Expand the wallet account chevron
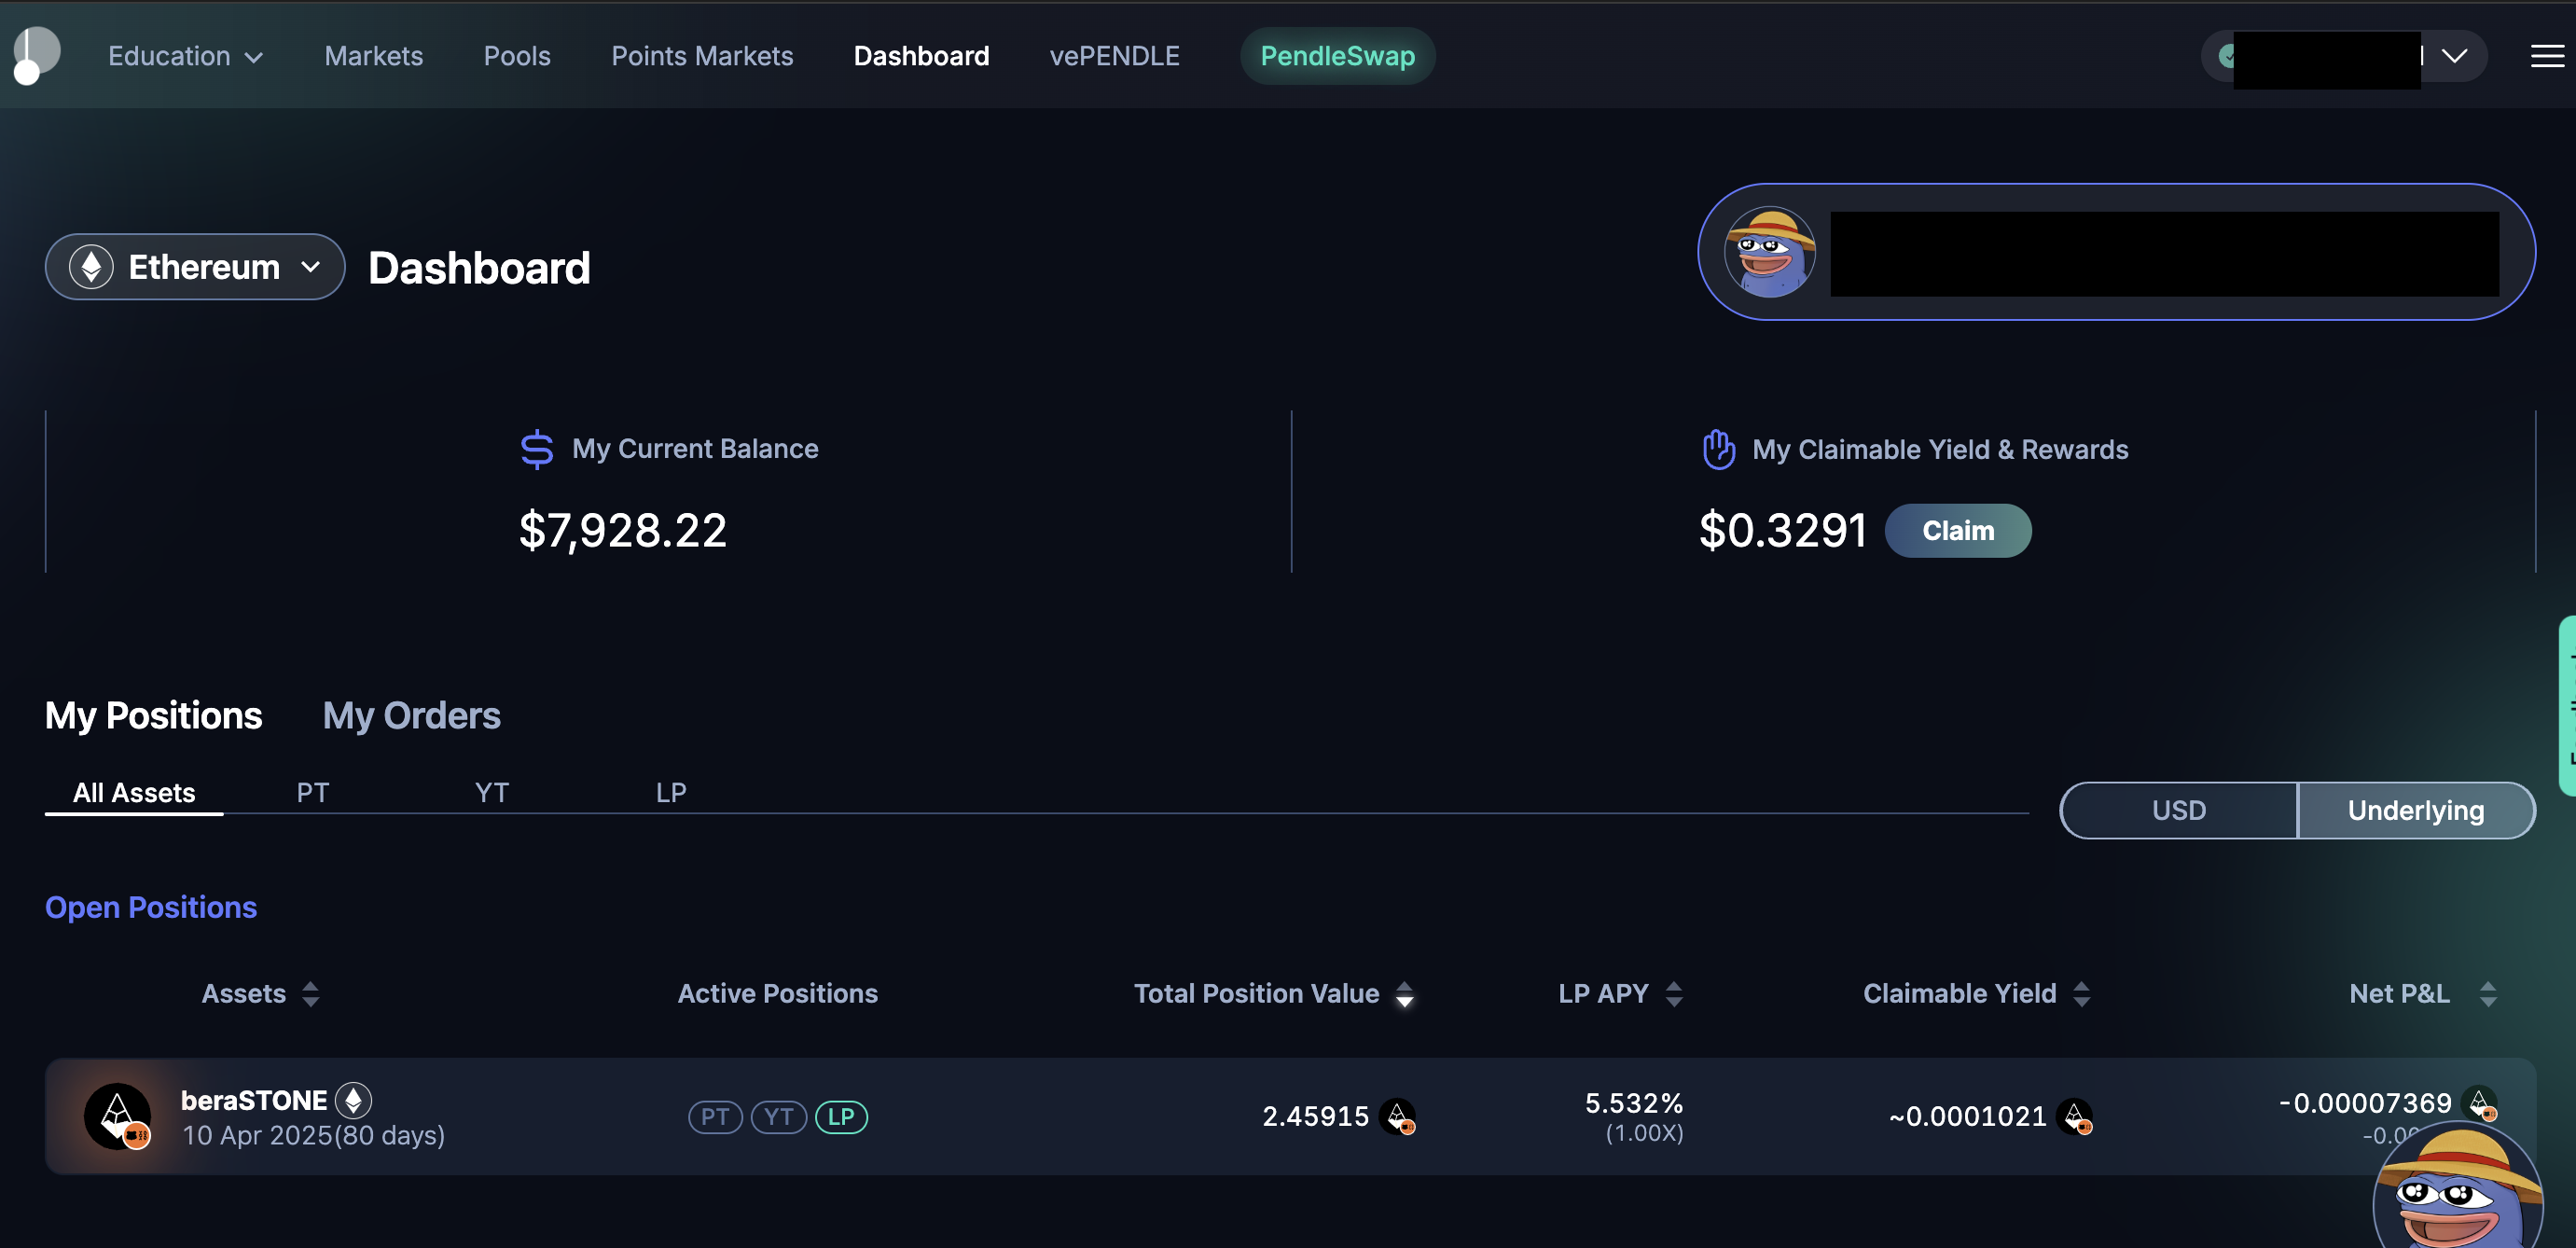 (2454, 56)
